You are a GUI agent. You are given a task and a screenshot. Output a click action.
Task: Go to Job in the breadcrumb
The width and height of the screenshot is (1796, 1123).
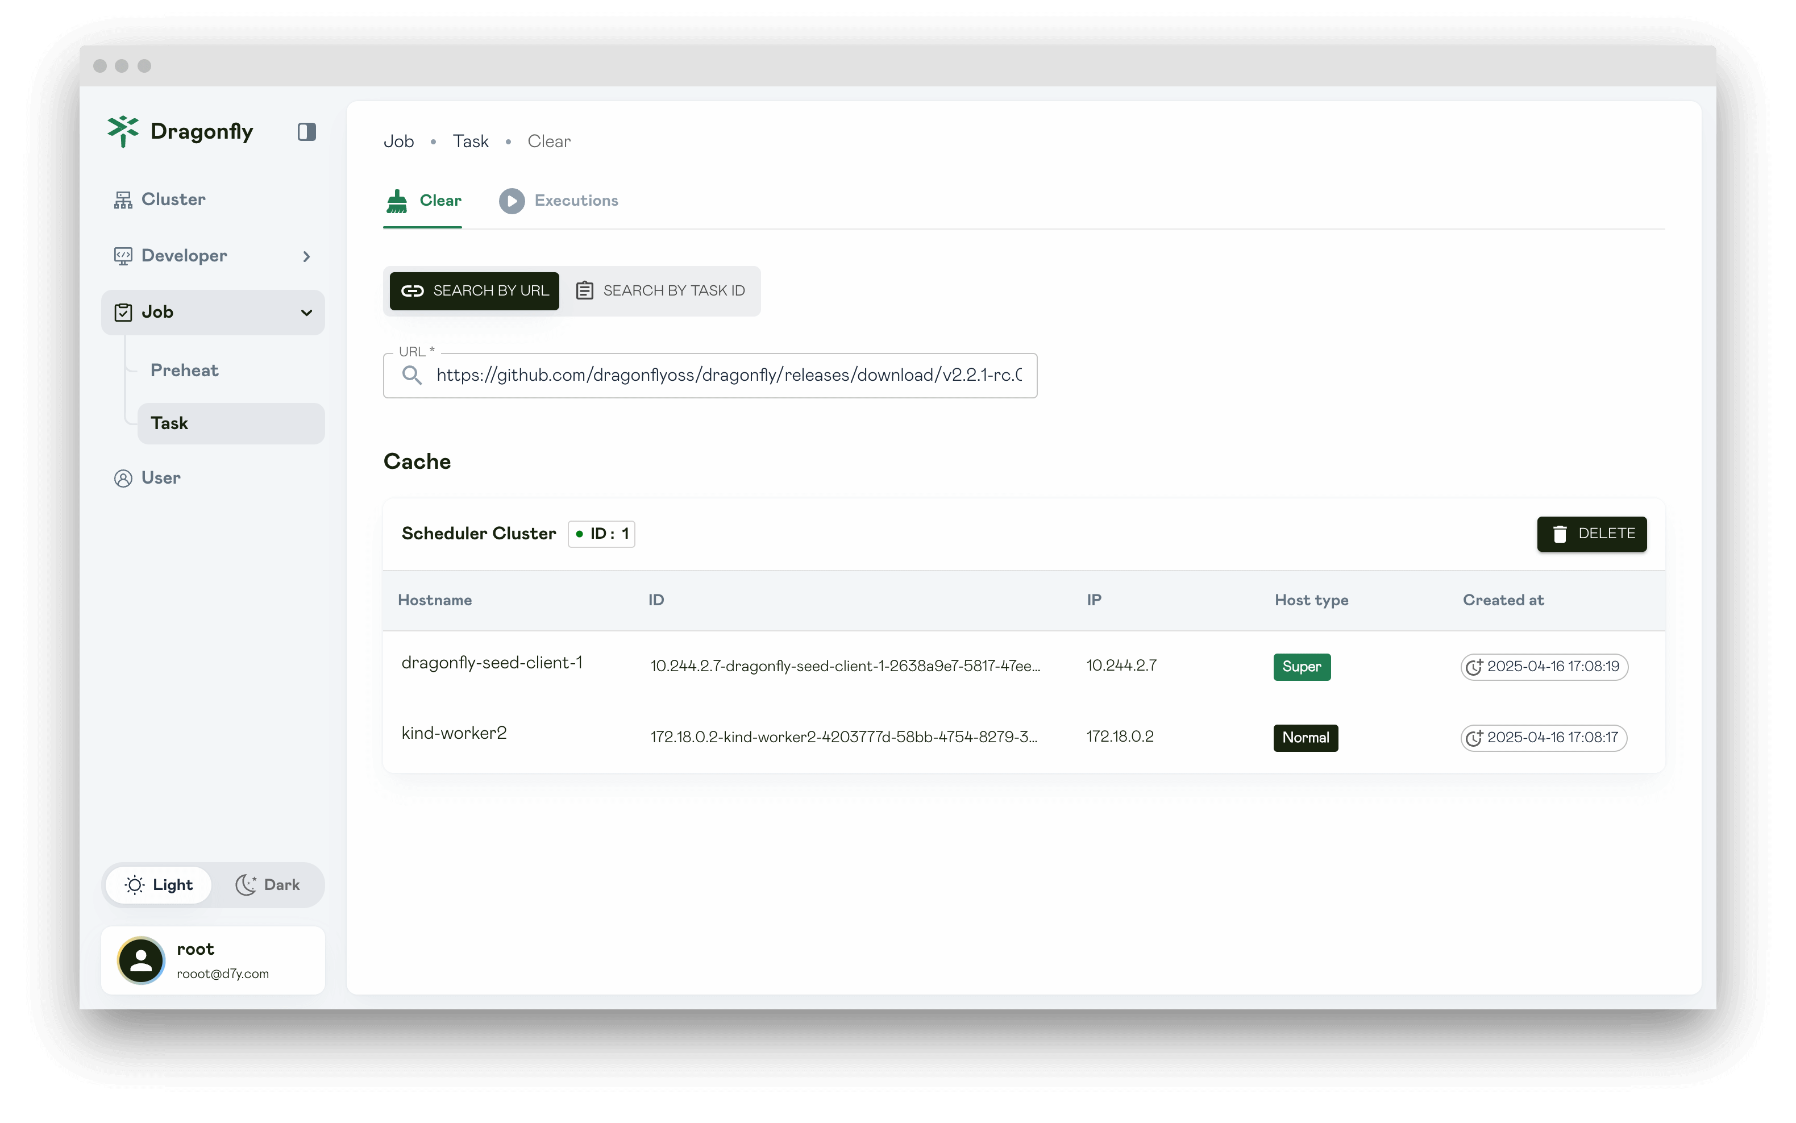coord(399,142)
